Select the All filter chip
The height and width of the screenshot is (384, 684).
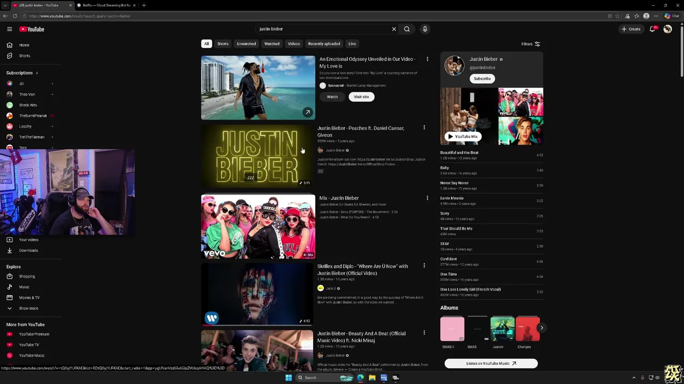[206, 44]
